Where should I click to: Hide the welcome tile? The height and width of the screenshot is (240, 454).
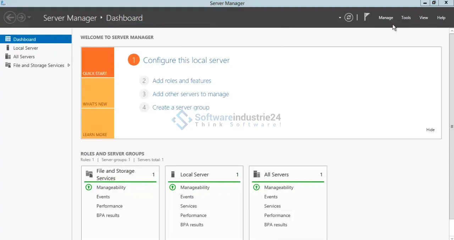[430, 130]
